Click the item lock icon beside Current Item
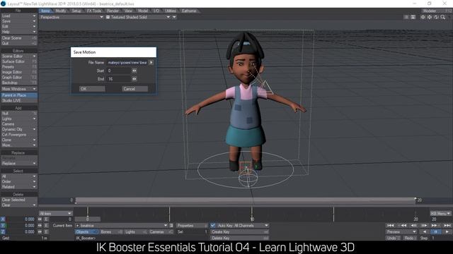This screenshot has height=254, width=453. pyautogui.click(x=171, y=226)
